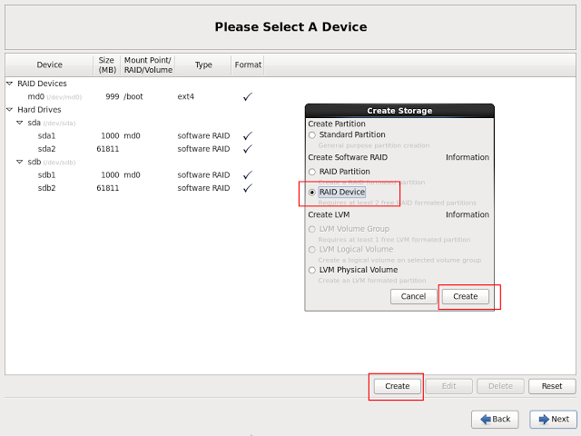Click the format checkmark for sda2
Screen dimensions: 581x436
point(247,149)
